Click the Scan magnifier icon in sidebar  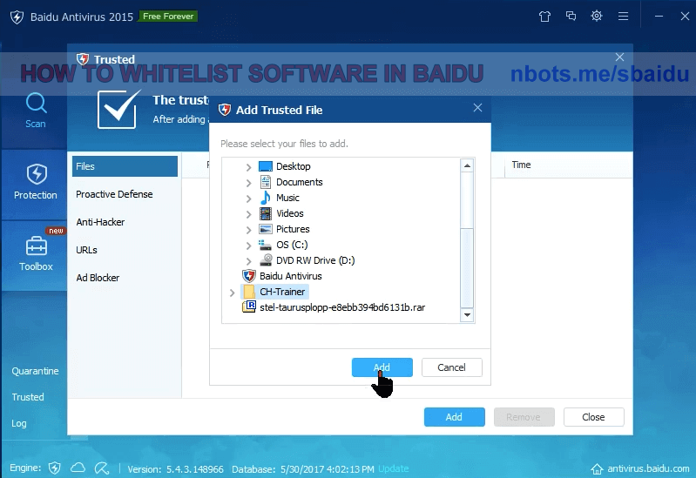[36, 103]
